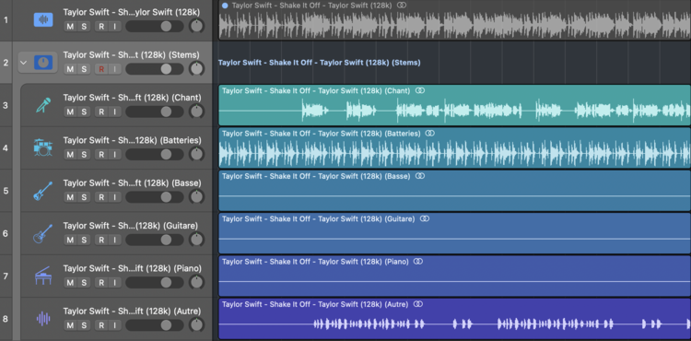This screenshot has height=341, width=691.
Task: Click the loop icon on the Basse region
Action: (x=419, y=176)
